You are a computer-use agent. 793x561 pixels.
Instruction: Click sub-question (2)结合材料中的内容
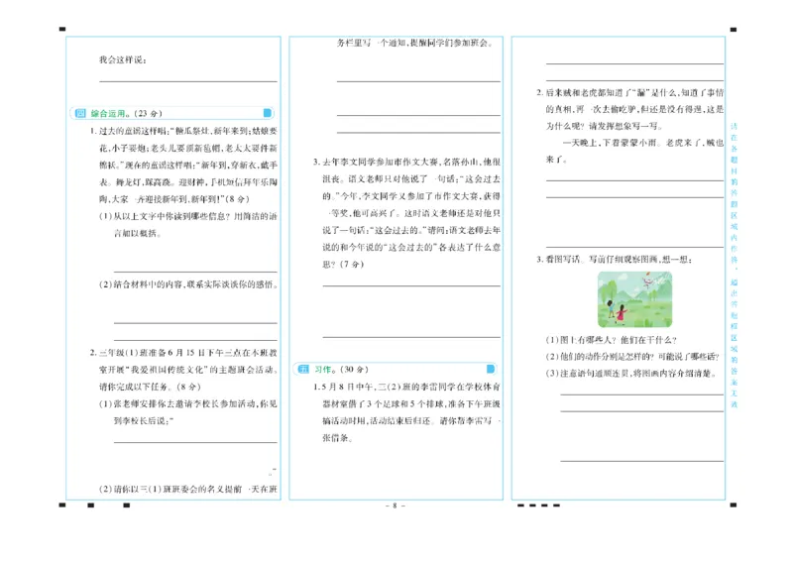(188, 284)
